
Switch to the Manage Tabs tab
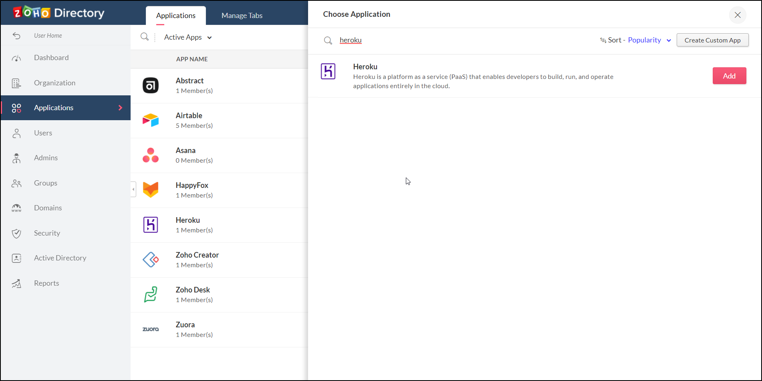[x=242, y=16]
